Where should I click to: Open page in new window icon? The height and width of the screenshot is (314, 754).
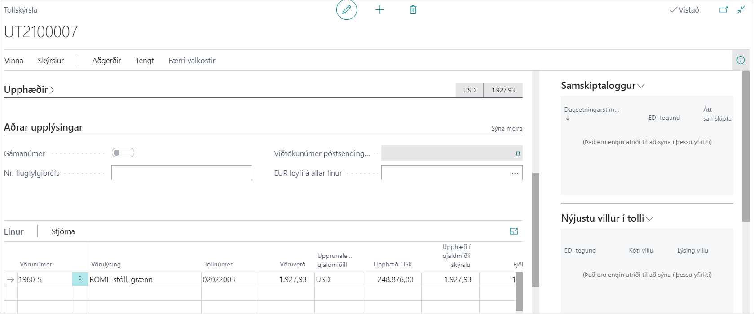coord(723,10)
